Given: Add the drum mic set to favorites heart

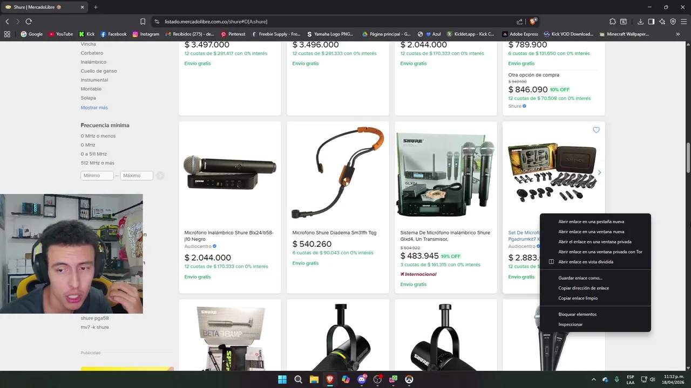Looking at the screenshot, I should coord(596,130).
